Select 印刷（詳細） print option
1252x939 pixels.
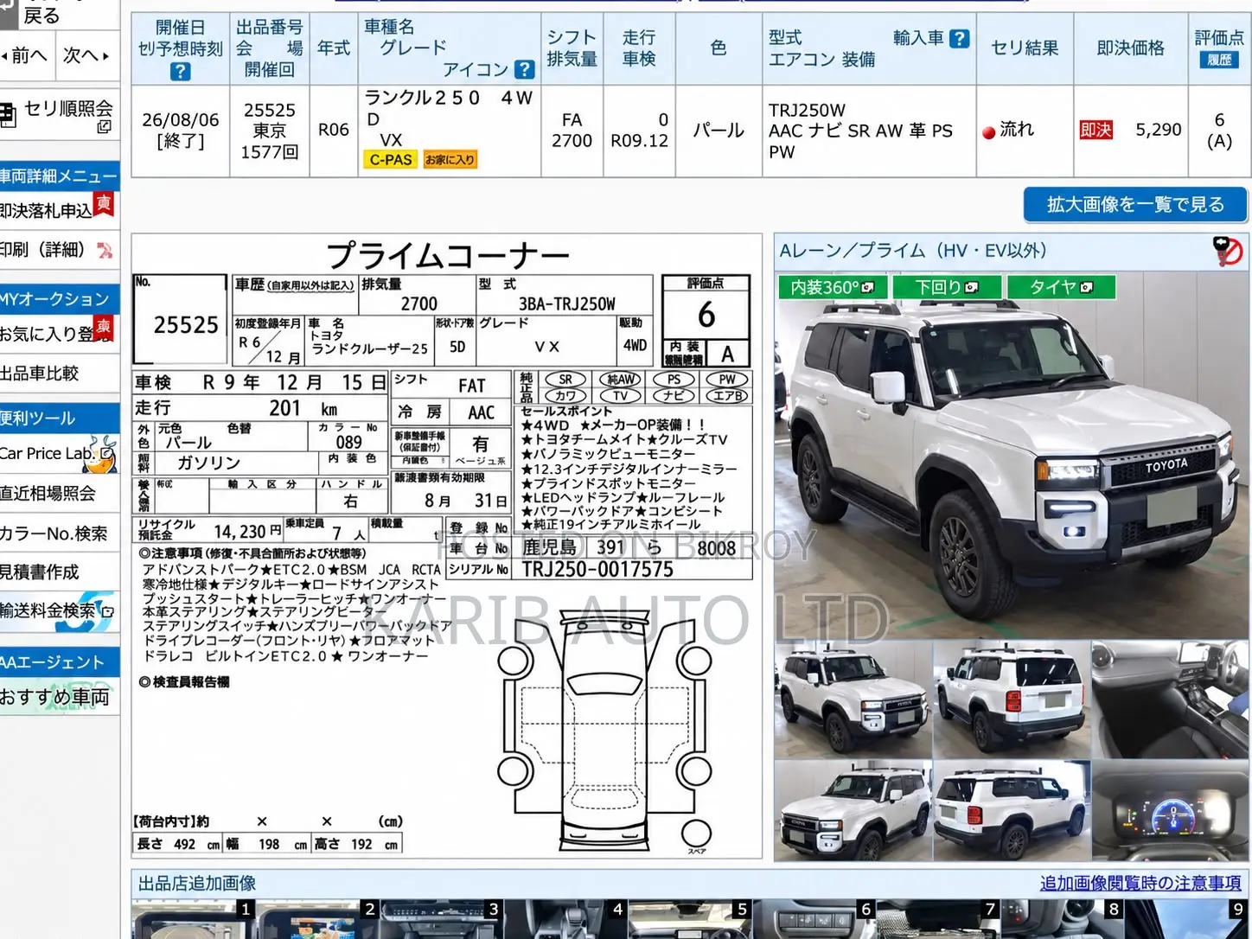point(42,250)
